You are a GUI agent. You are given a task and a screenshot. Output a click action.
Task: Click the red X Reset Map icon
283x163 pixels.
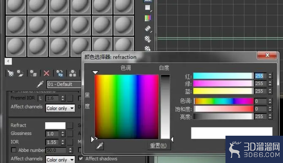(x=46, y=73)
